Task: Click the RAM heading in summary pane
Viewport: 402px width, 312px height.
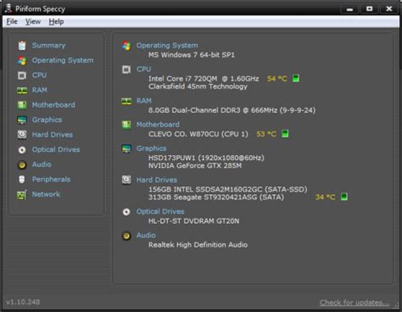Action: pos(144,101)
